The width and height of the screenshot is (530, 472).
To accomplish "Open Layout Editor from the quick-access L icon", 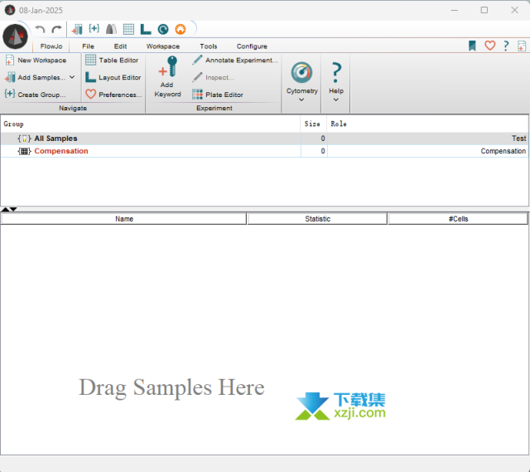I will tap(146, 30).
